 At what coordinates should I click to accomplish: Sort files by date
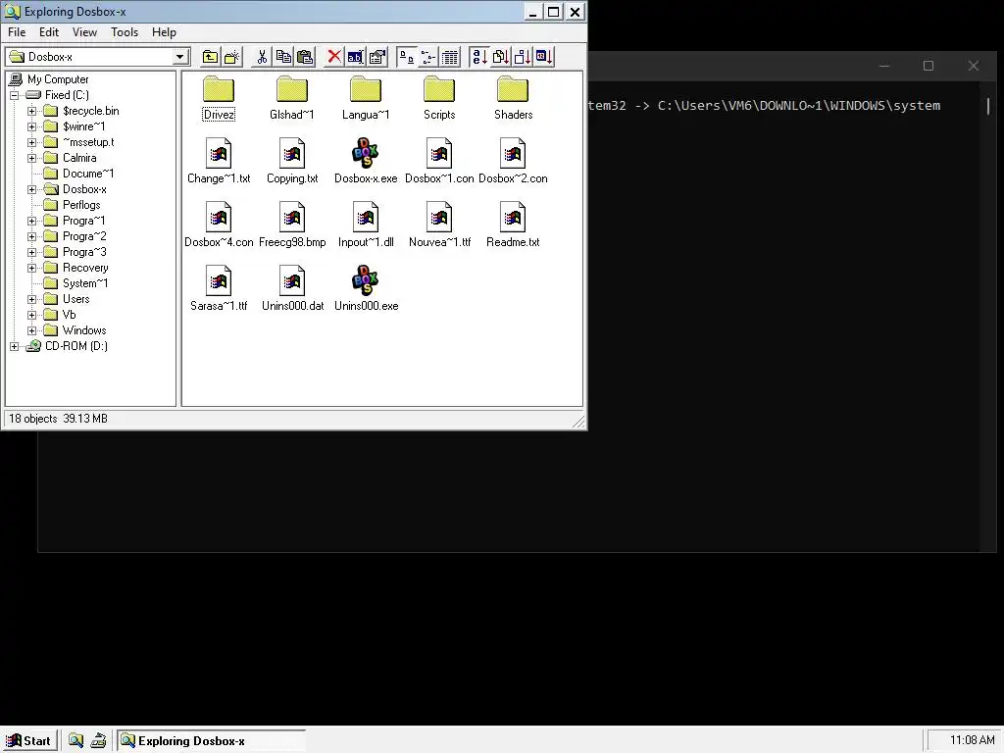click(544, 57)
